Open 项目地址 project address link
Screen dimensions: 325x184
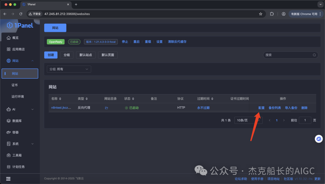coord(274,179)
